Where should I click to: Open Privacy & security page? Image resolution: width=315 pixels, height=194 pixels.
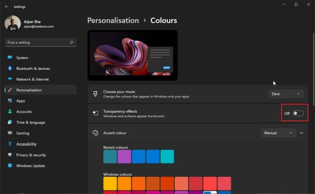(x=40, y=155)
